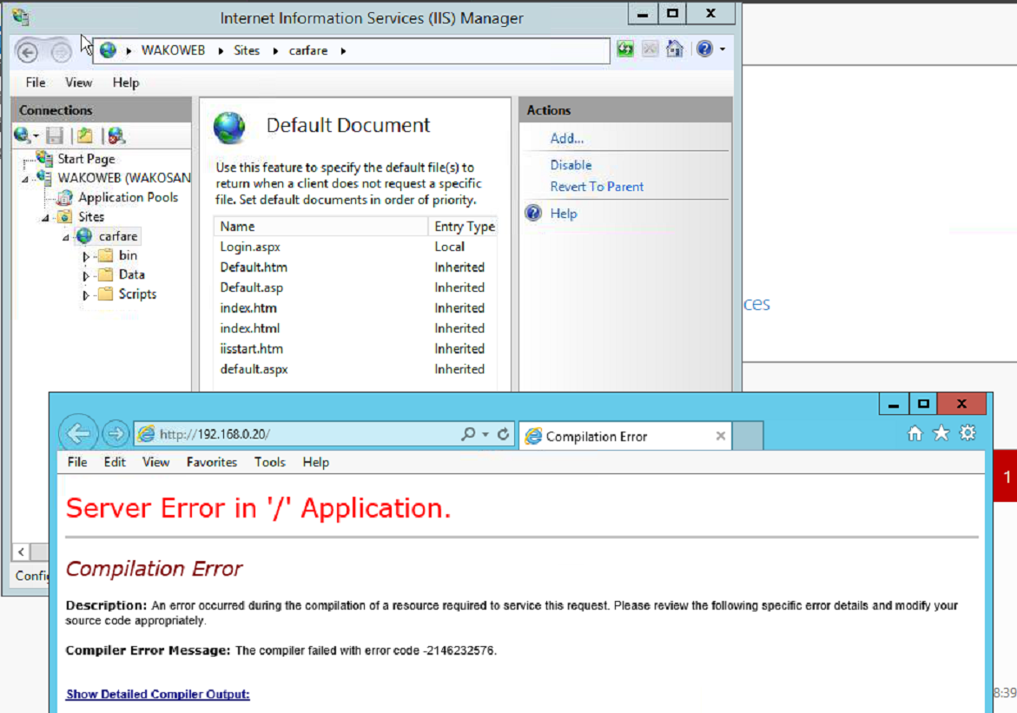Click the Add... action link
The image size is (1017, 713).
[x=567, y=138]
